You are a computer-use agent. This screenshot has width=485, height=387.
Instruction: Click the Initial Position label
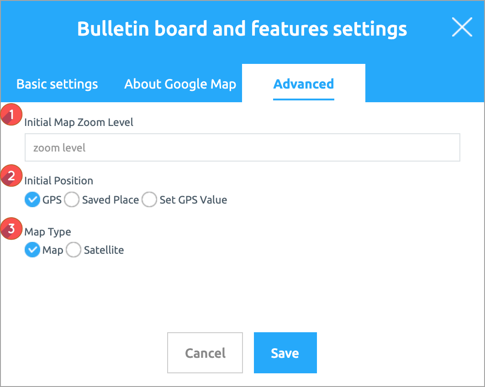[58, 181]
